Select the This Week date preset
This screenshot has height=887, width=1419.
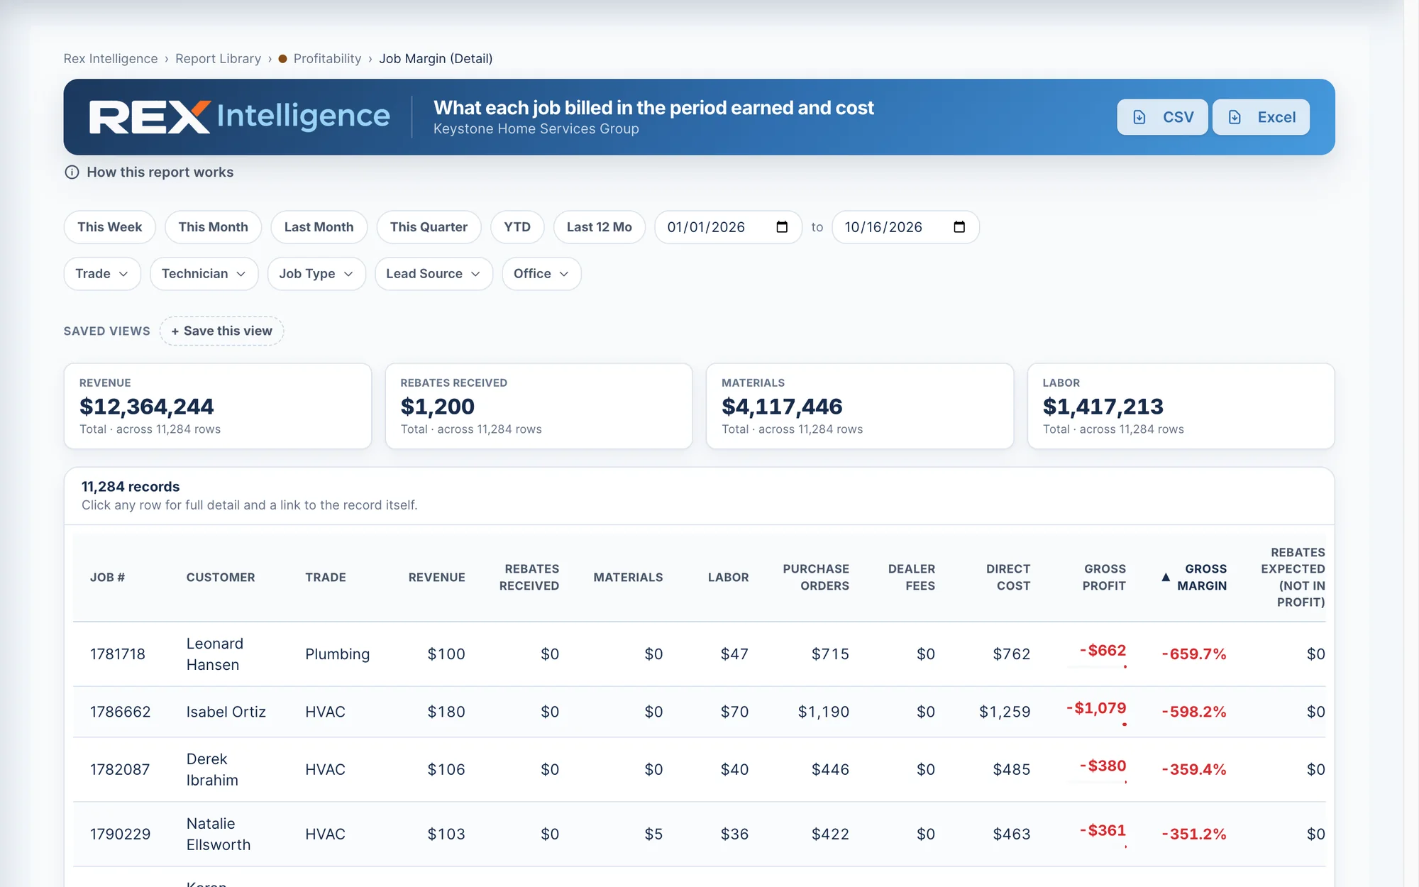coord(110,227)
